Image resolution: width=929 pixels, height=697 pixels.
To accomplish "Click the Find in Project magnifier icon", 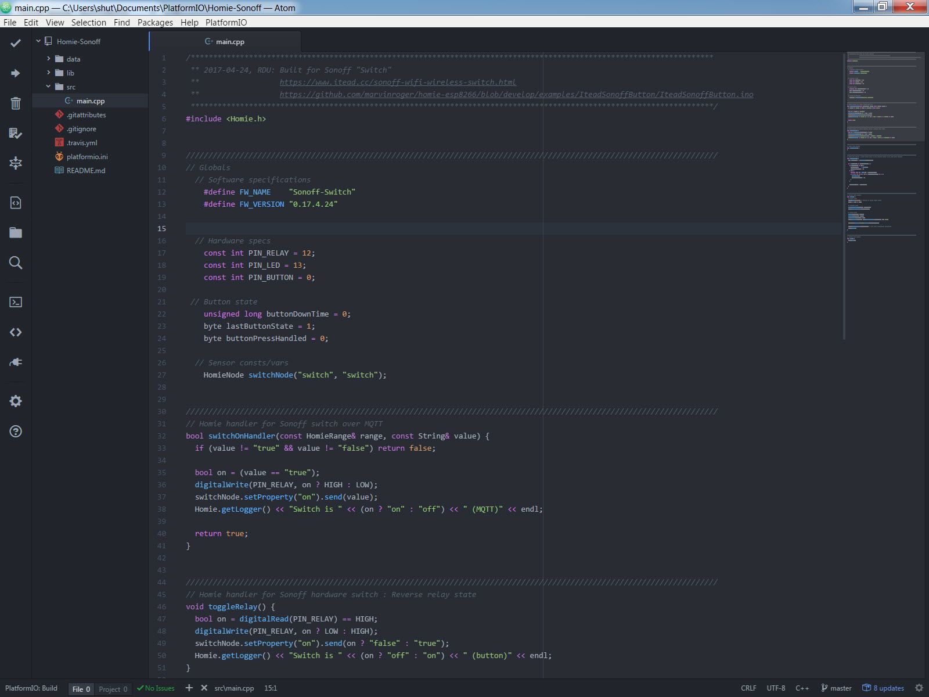I will pyautogui.click(x=16, y=263).
